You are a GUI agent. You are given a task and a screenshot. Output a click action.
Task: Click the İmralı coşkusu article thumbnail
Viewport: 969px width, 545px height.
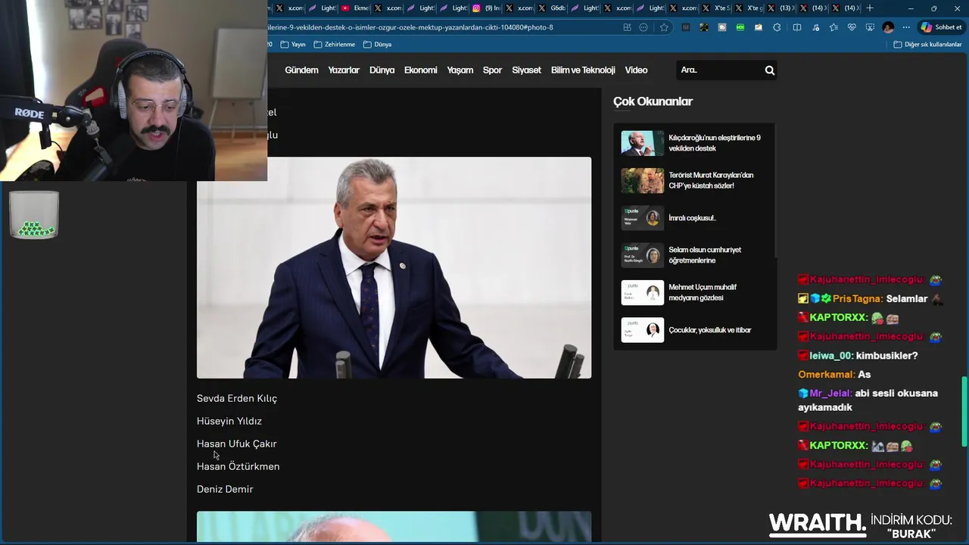[642, 218]
